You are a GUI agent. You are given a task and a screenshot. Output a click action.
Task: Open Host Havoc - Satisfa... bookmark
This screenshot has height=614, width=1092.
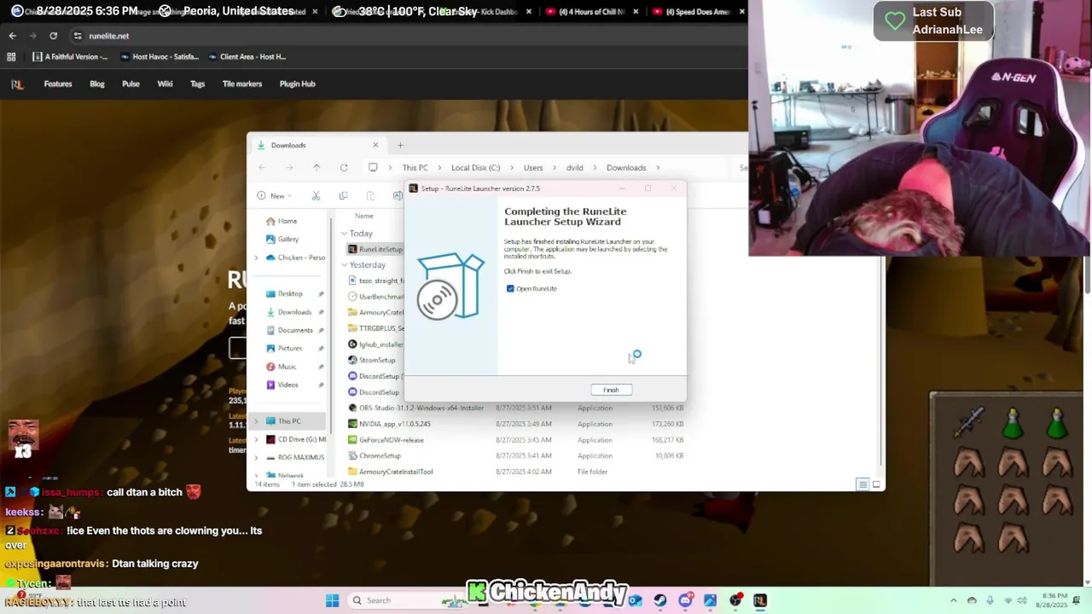click(x=160, y=57)
